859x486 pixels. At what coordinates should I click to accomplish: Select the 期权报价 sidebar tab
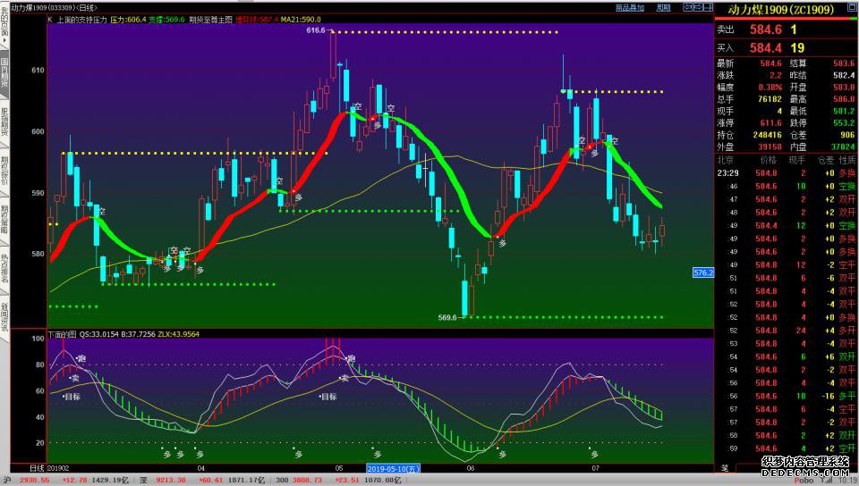point(4,171)
